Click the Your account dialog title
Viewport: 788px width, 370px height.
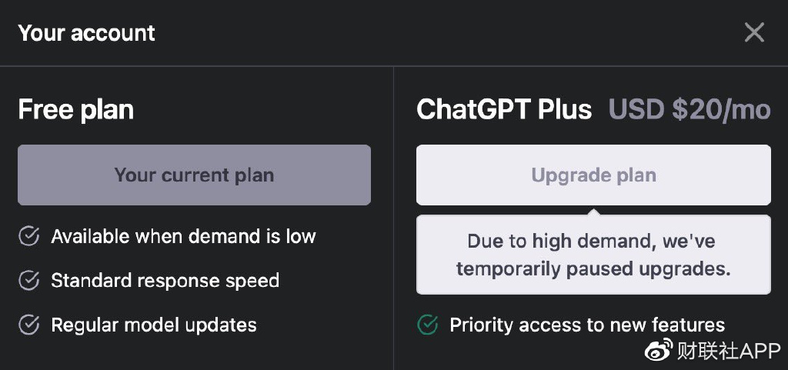coord(86,33)
